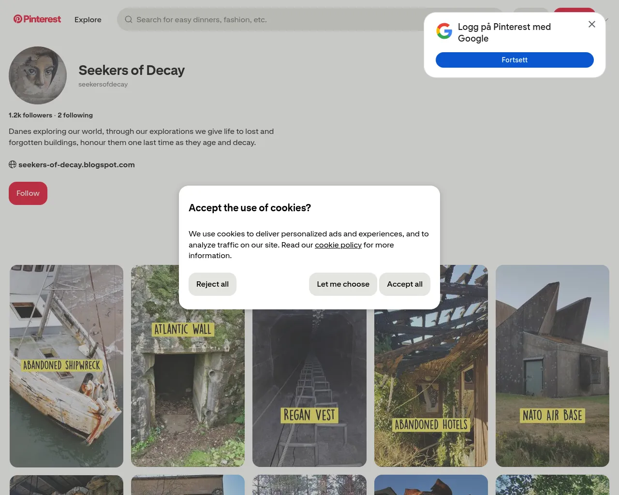The image size is (619, 495).
Task: Open the Abandoned Hotels pin
Action: coord(431,366)
